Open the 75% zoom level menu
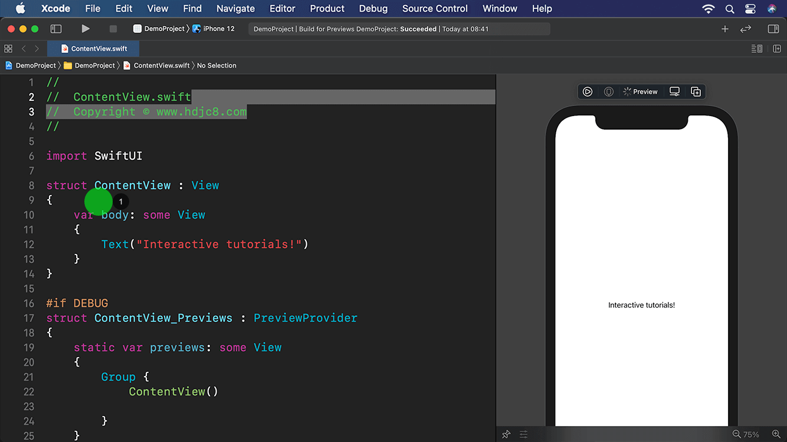This screenshot has width=787, height=442. tap(751, 434)
